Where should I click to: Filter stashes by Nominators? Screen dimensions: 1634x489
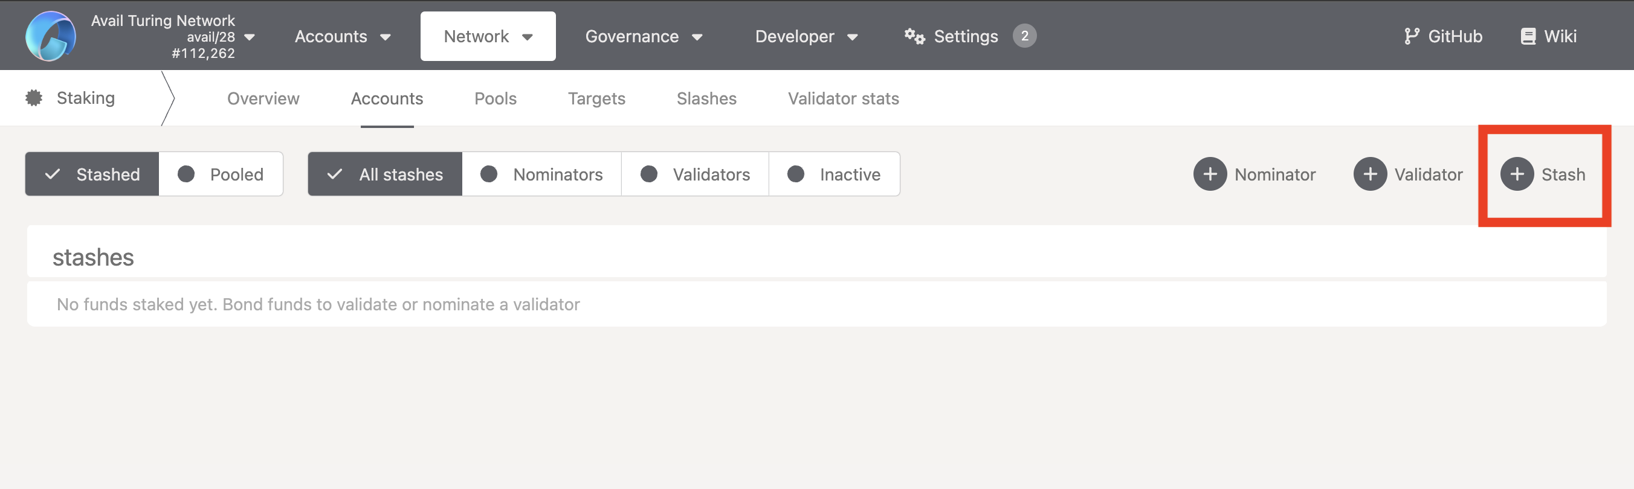click(541, 174)
